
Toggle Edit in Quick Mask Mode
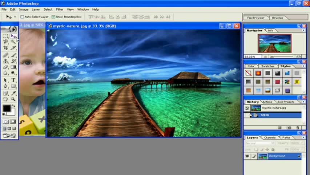tap(13, 122)
